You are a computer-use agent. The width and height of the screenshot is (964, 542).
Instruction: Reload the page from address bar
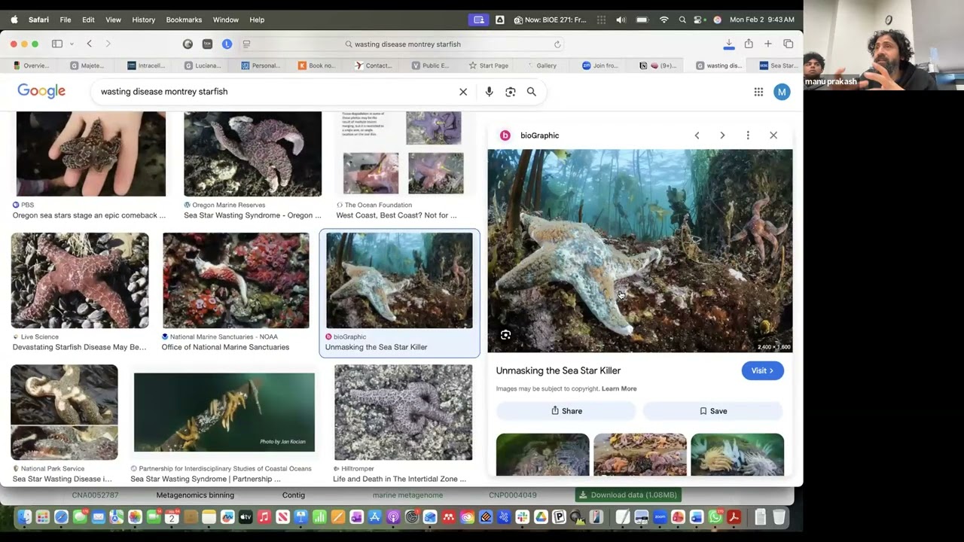pyautogui.click(x=557, y=44)
